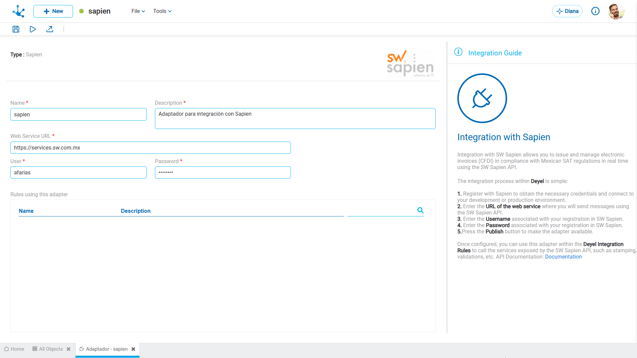Screen dimensions: 637x358
Task: Click the New button
Action: coord(53,11)
